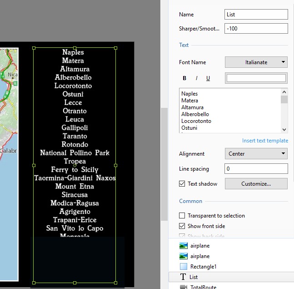
Task: Open the Font Name dropdown
Action: (256, 62)
